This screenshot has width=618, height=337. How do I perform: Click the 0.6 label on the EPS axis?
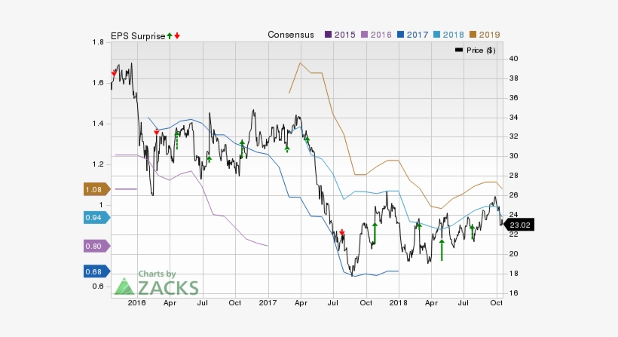(98, 286)
